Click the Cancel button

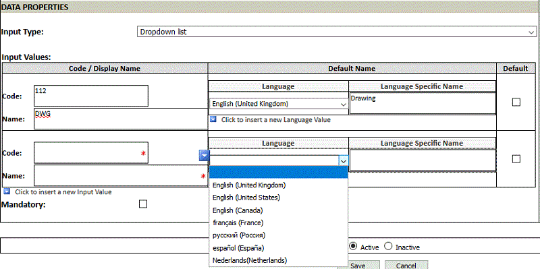(406, 265)
